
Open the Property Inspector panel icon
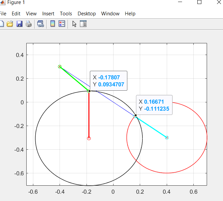point(83,24)
